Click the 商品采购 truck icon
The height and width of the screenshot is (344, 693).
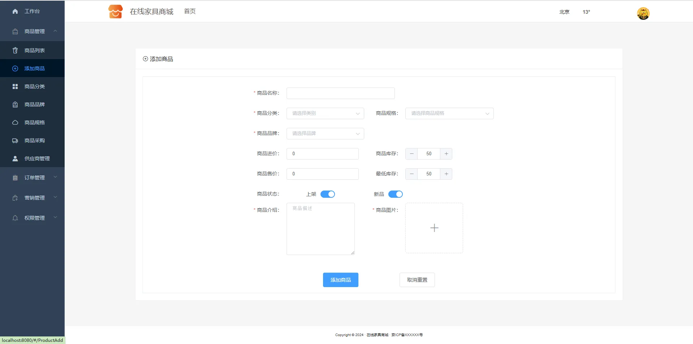tap(15, 140)
